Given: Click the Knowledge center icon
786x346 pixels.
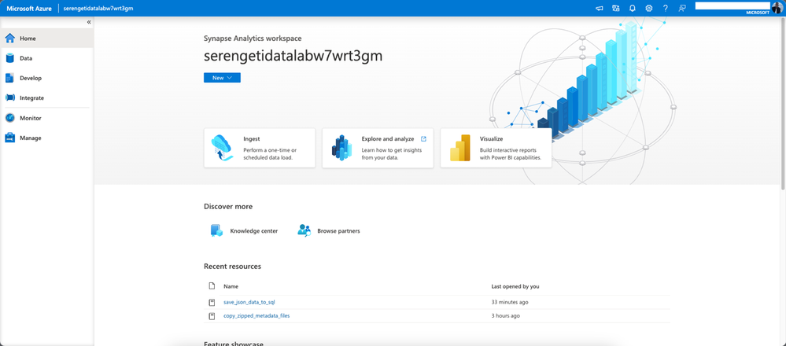Looking at the screenshot, I should (216, 230).
